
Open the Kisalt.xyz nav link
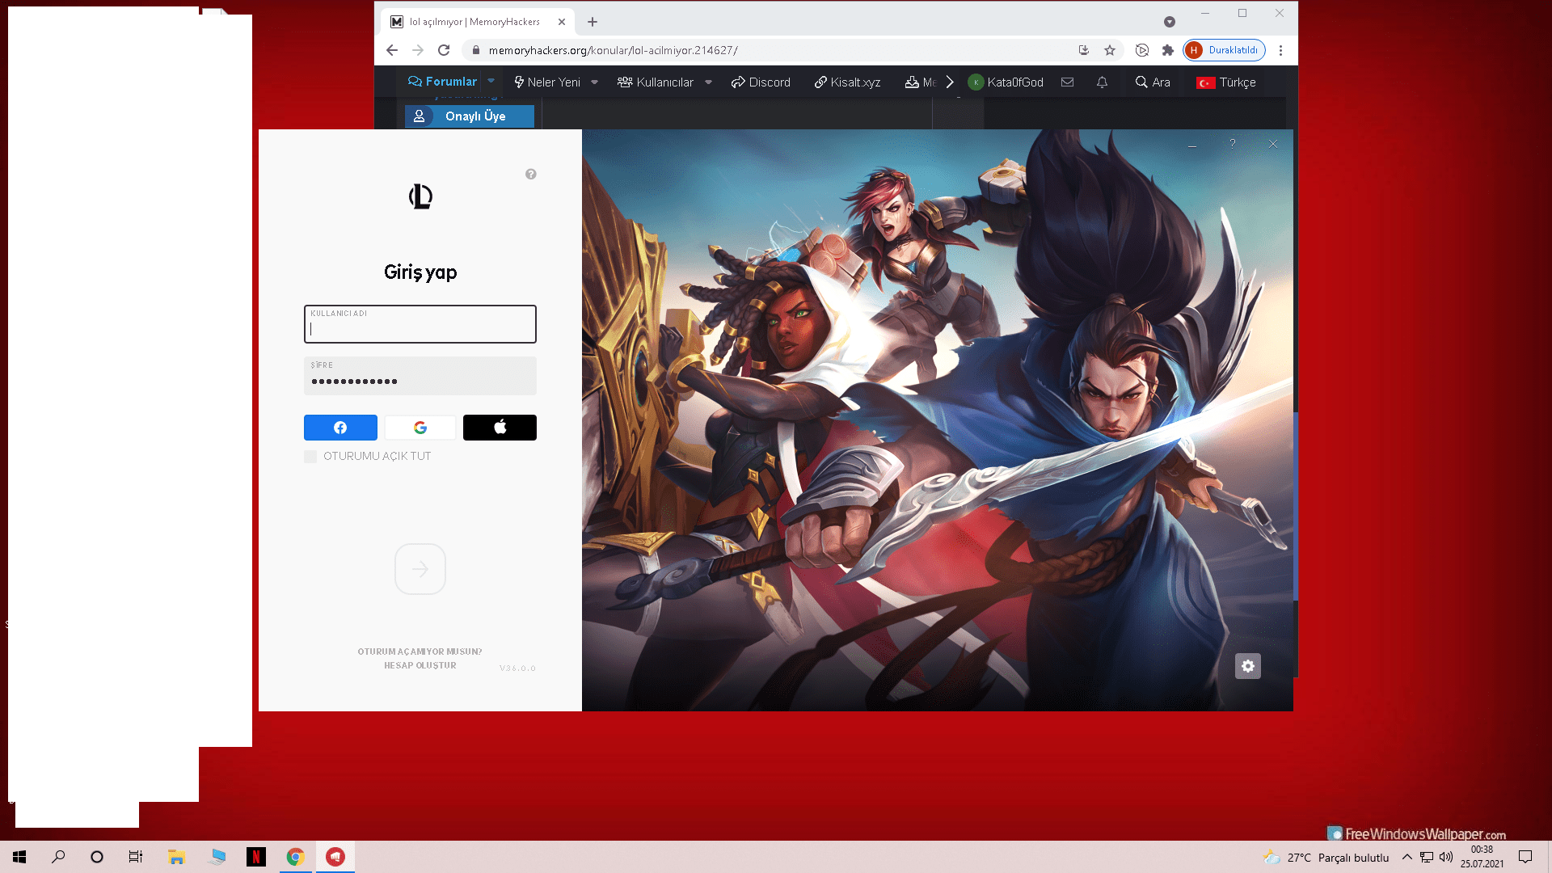(847, 82)
